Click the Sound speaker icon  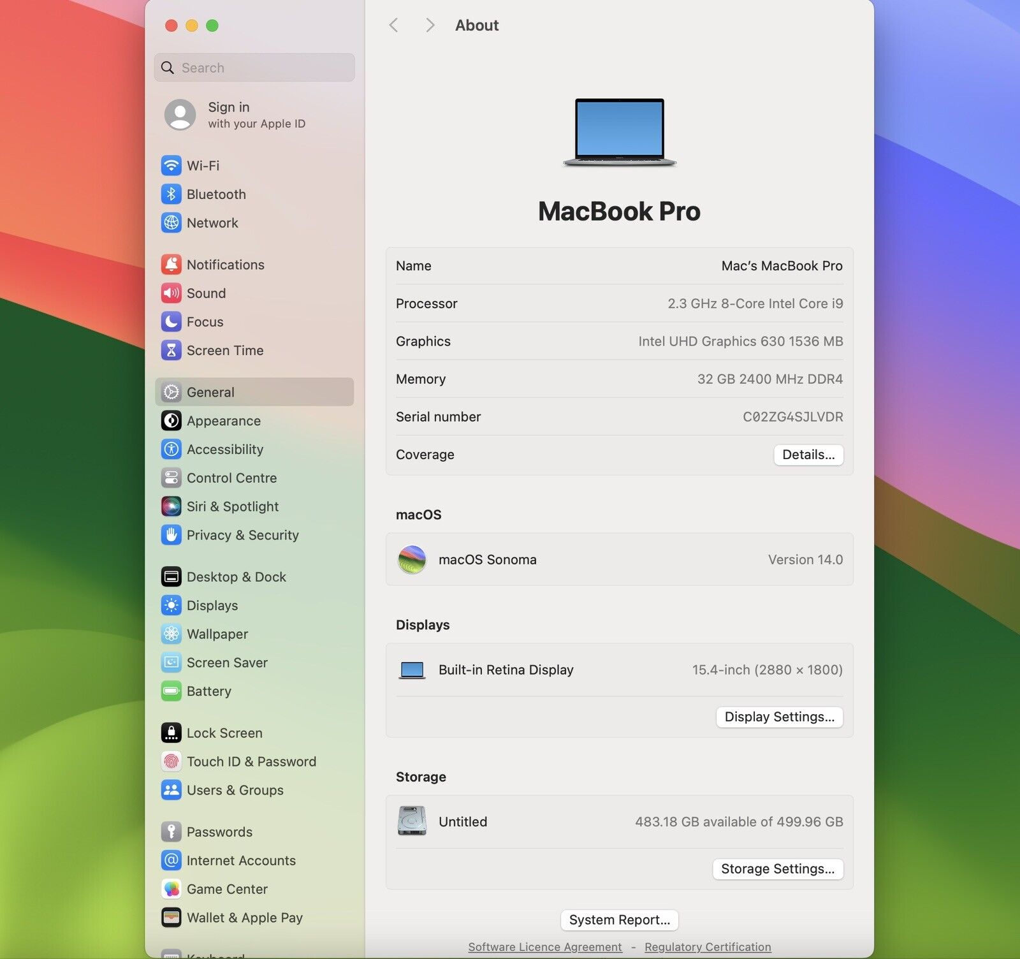click(171, 293)
